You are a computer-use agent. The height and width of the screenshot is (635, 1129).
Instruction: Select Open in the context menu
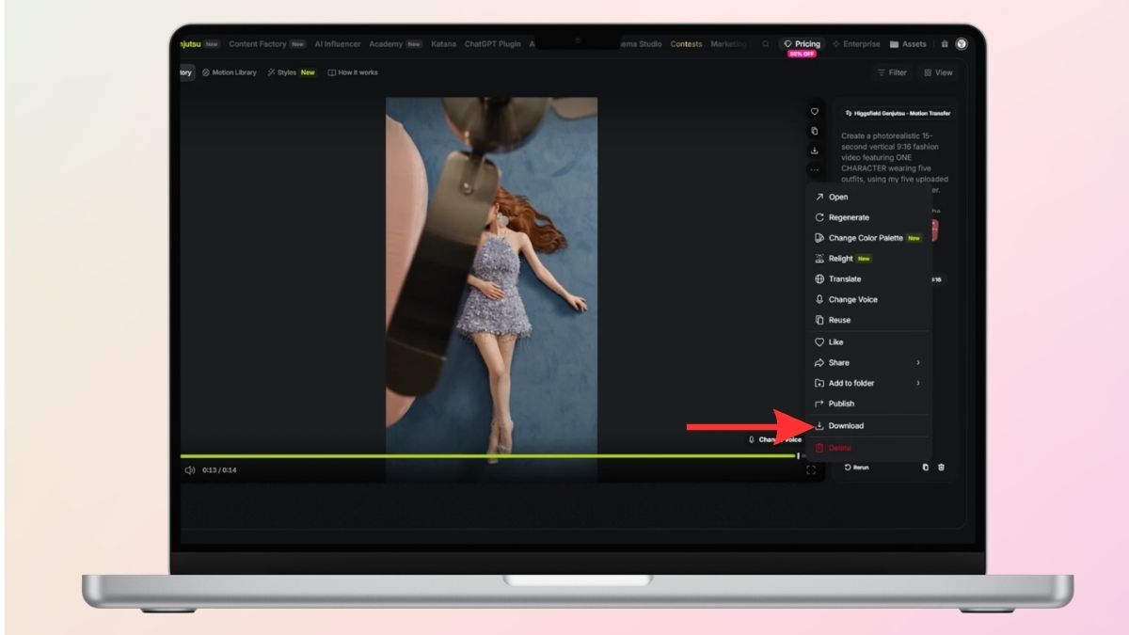coord(869,197)
